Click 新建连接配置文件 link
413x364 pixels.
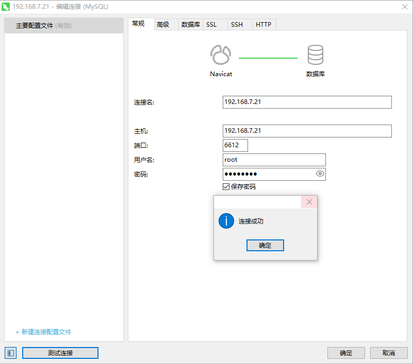[x=43, y=332]
